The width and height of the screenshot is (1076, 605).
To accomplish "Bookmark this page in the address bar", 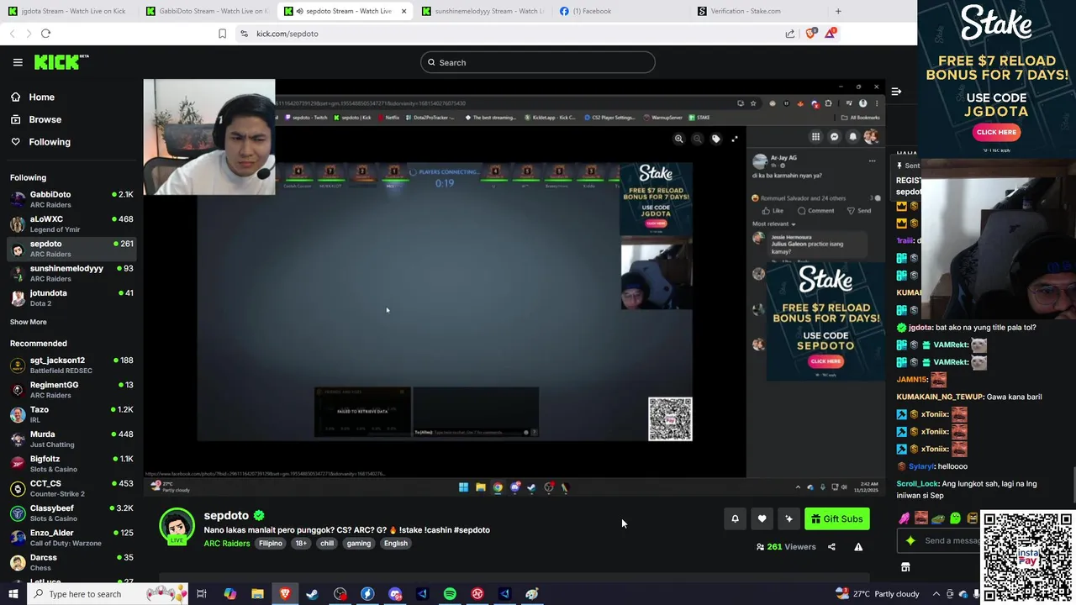I will click(222, 34).
